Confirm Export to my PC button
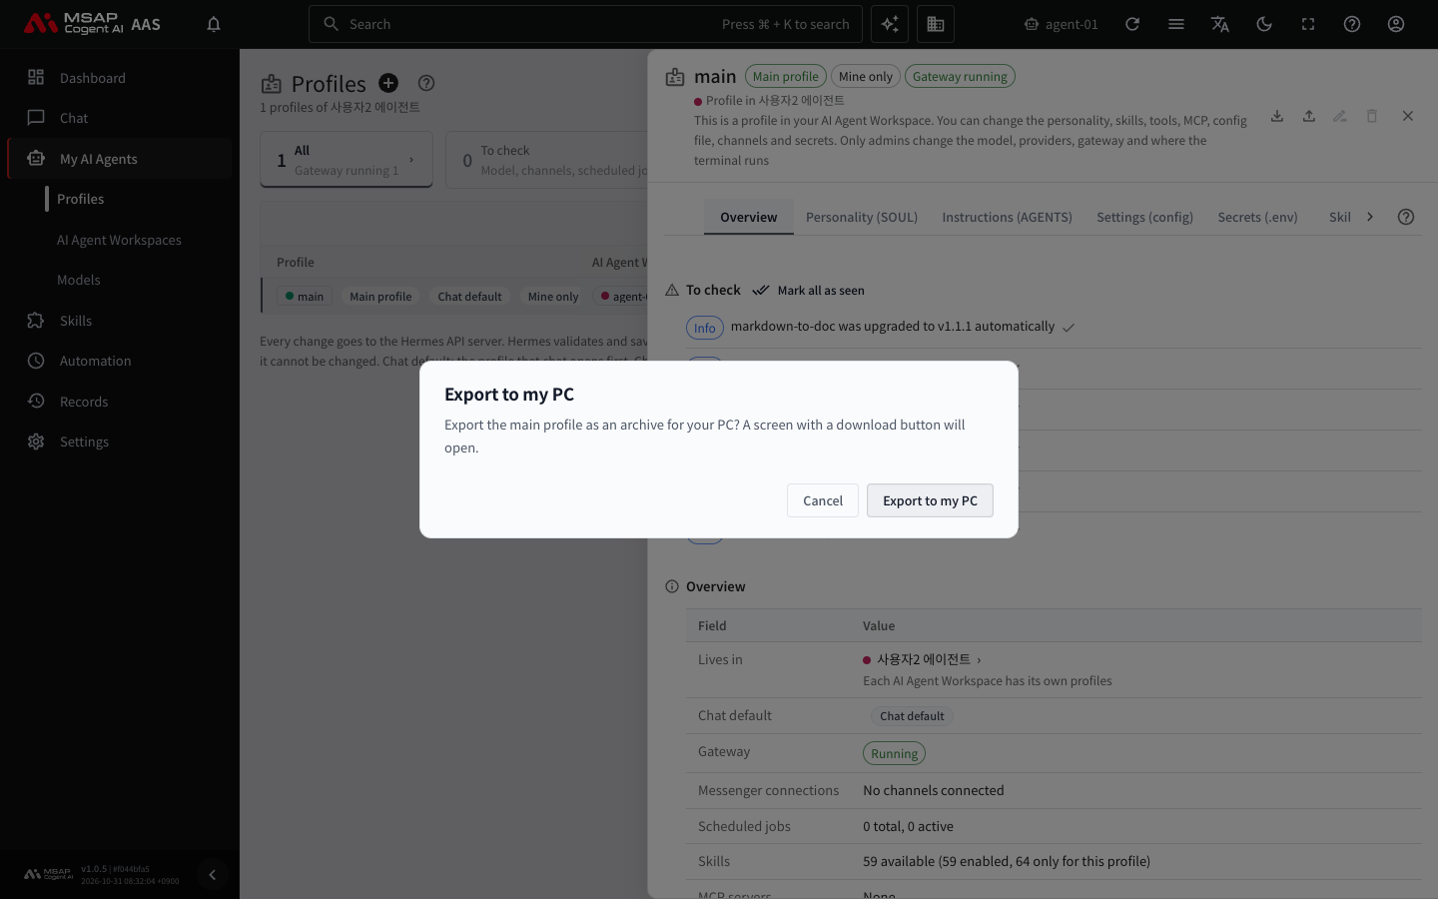 (x=930, y=500)
